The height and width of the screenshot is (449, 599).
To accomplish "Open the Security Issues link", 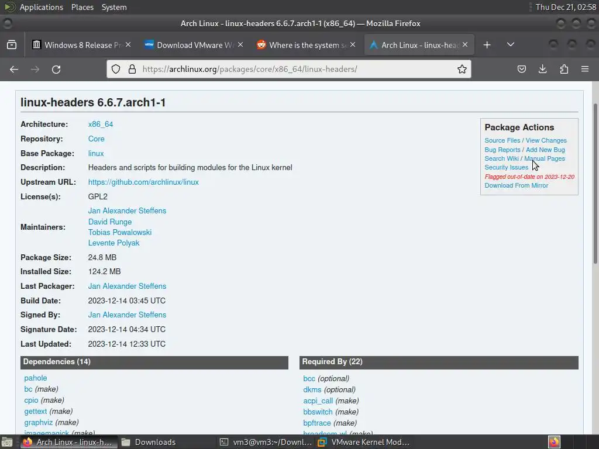I will point(507,167).
